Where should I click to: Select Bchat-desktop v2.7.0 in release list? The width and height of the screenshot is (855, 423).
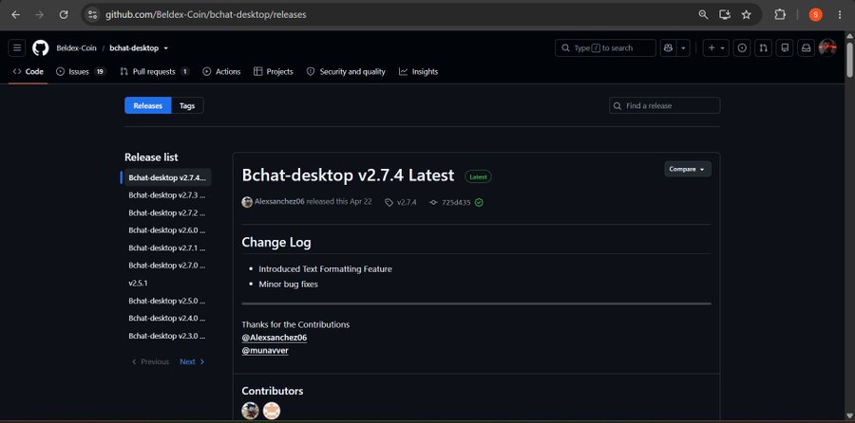pos(167,266)
